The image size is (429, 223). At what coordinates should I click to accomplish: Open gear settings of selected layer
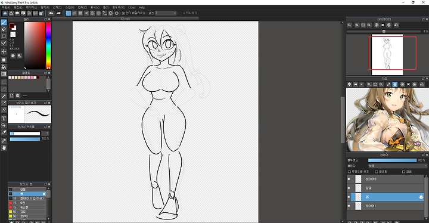[x=421, y=197]
